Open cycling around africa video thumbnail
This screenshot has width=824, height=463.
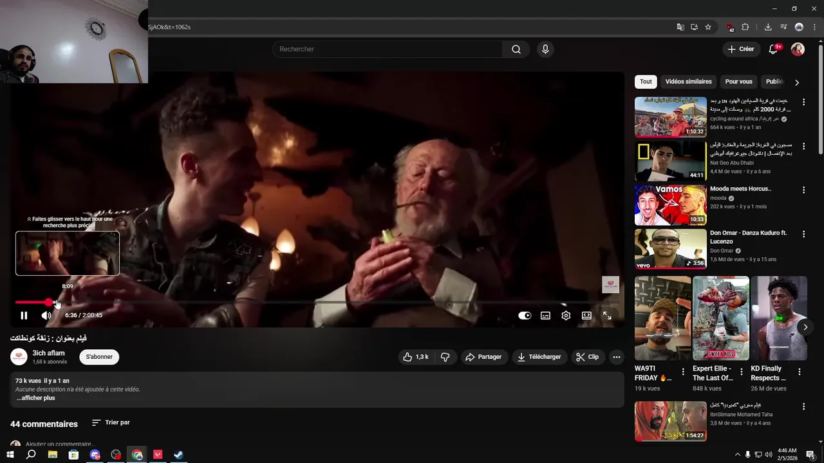[x=670, y=117]
